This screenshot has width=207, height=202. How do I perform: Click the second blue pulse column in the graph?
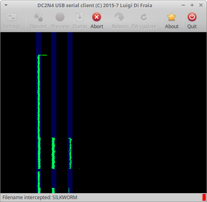(54, 113)
